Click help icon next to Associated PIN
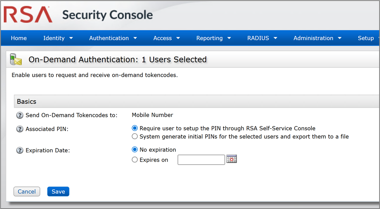The height and width of the screenshot is (209, 380). click(x=20, y=129)
